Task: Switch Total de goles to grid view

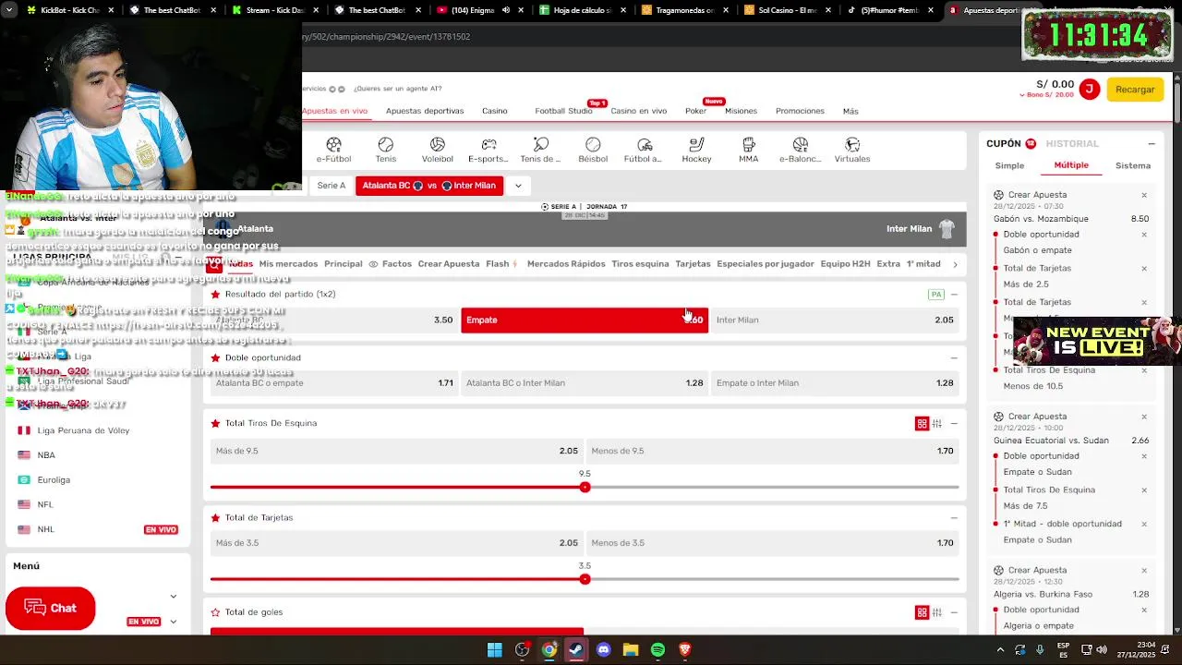Action: [x=922, y=612]
